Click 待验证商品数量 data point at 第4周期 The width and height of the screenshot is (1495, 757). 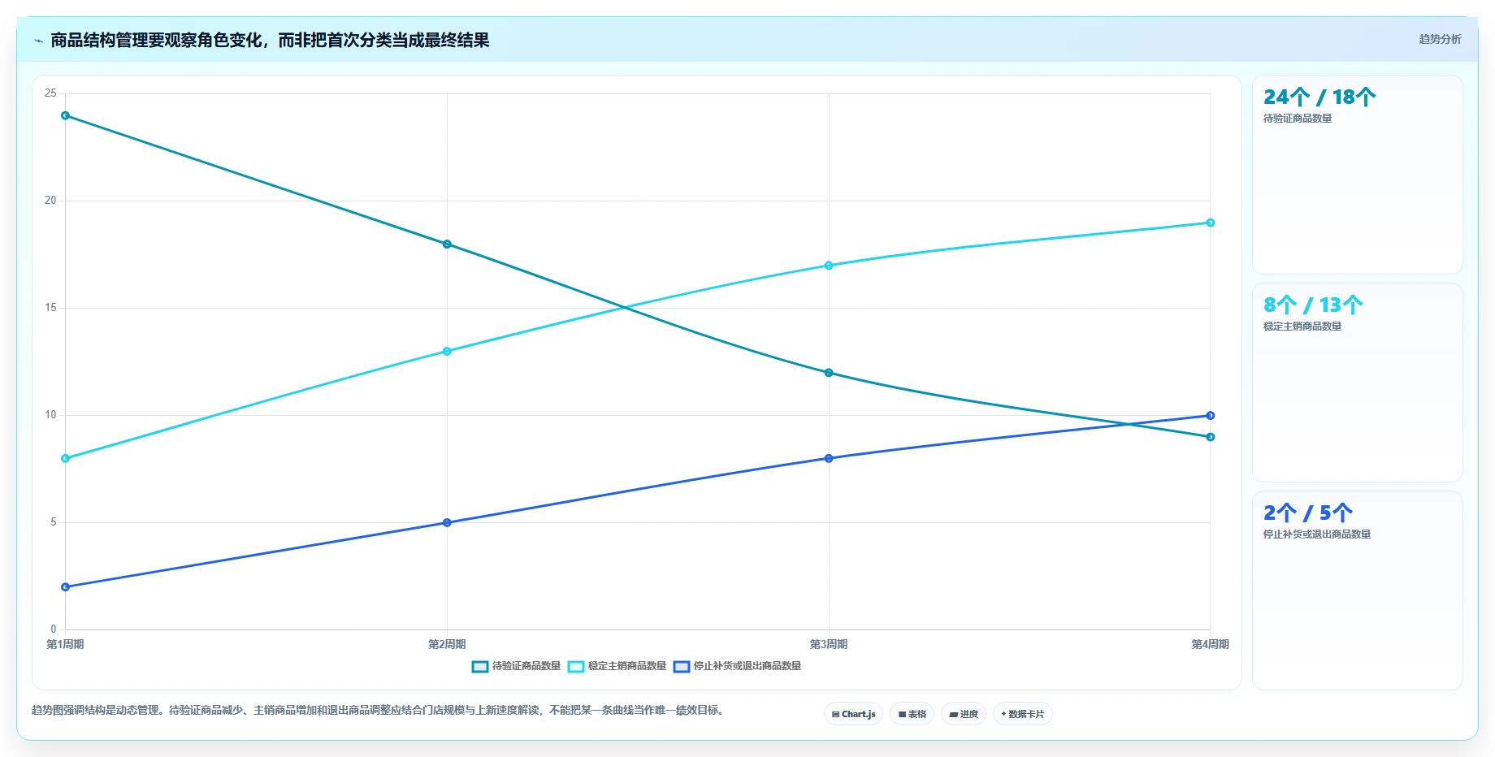1211,437
